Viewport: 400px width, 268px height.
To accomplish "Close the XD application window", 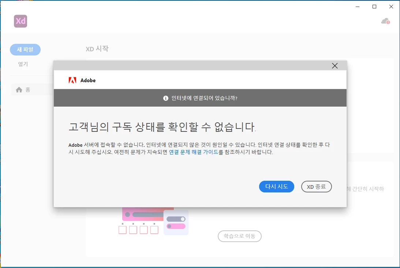I will [x=391, y=7].
